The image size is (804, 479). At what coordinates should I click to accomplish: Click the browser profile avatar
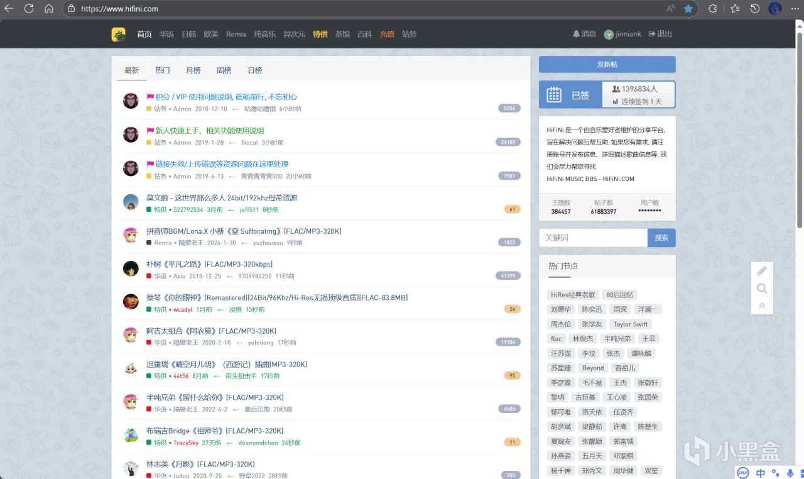click(775, 9)
